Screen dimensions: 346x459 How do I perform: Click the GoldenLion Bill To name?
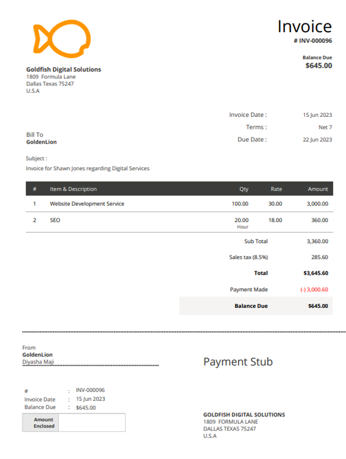pyautogui.click(x=42, y=142)
